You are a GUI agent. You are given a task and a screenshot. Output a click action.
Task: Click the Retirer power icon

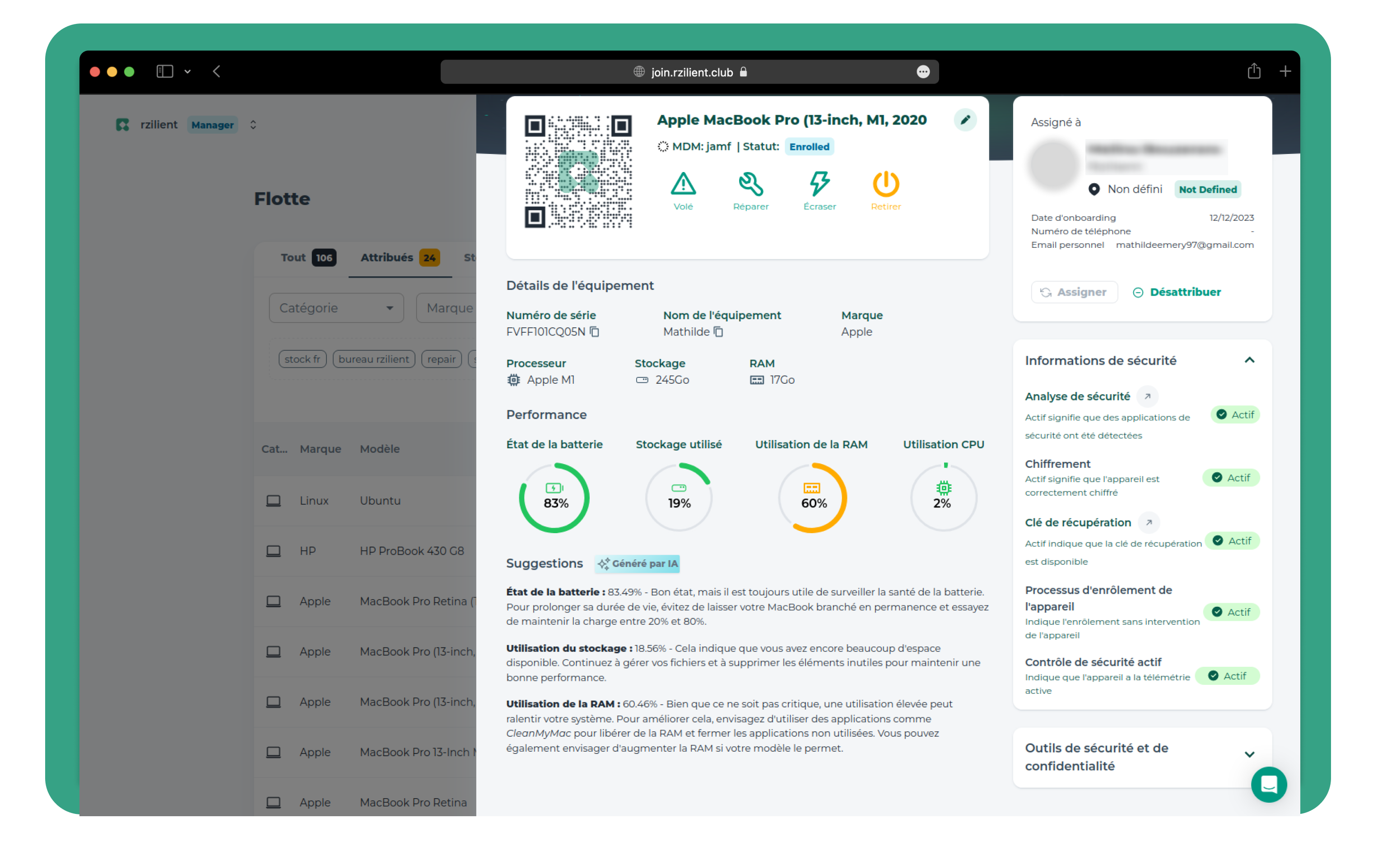(885, 184)
